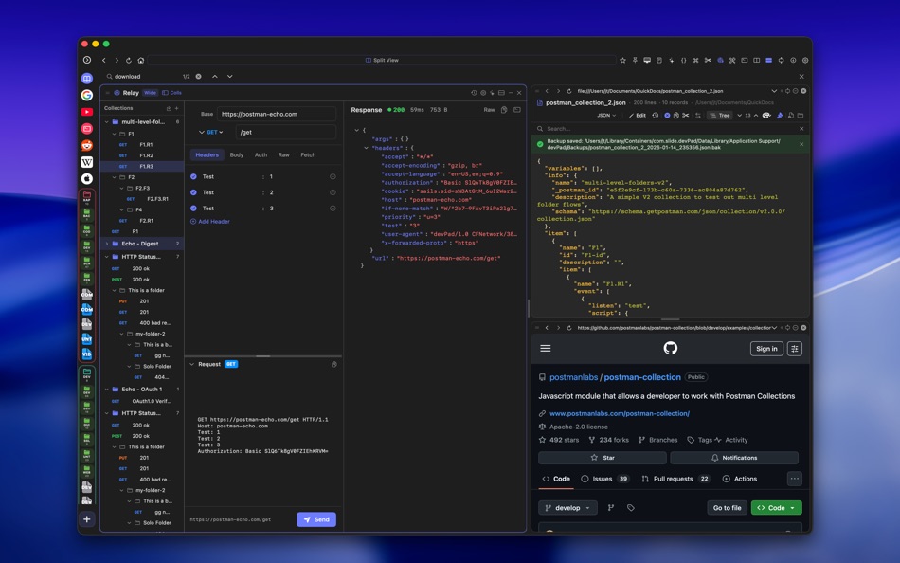Click the Wikipedia icon in the left dock
Viewport: 900px width, 563px height.
pyautogui.click(x=86, y=163)
